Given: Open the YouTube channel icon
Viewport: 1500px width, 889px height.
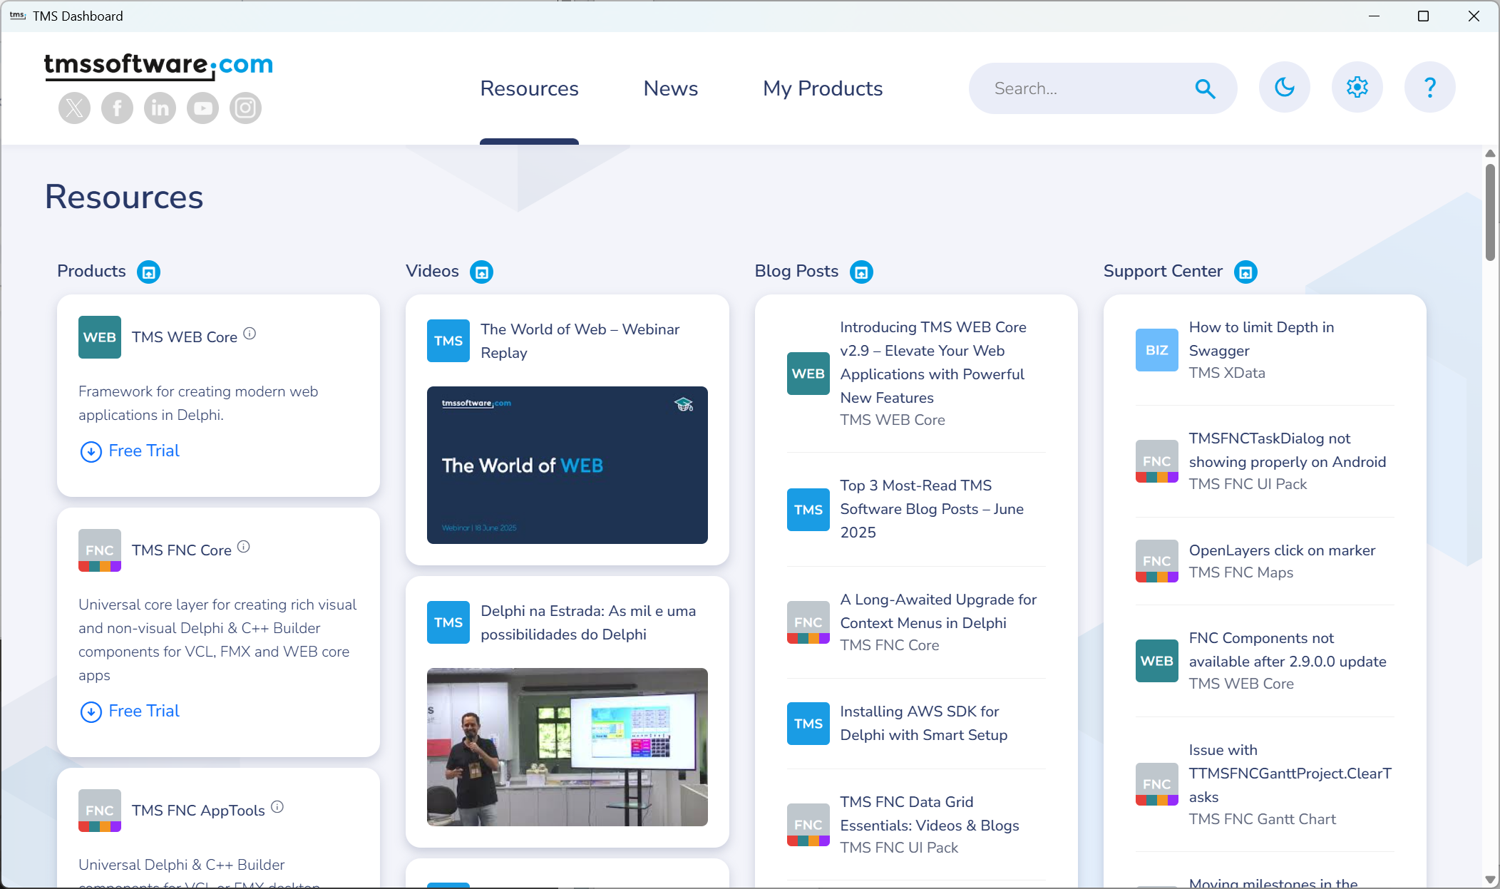Looking at the screenshot, I should coord(202,108).
